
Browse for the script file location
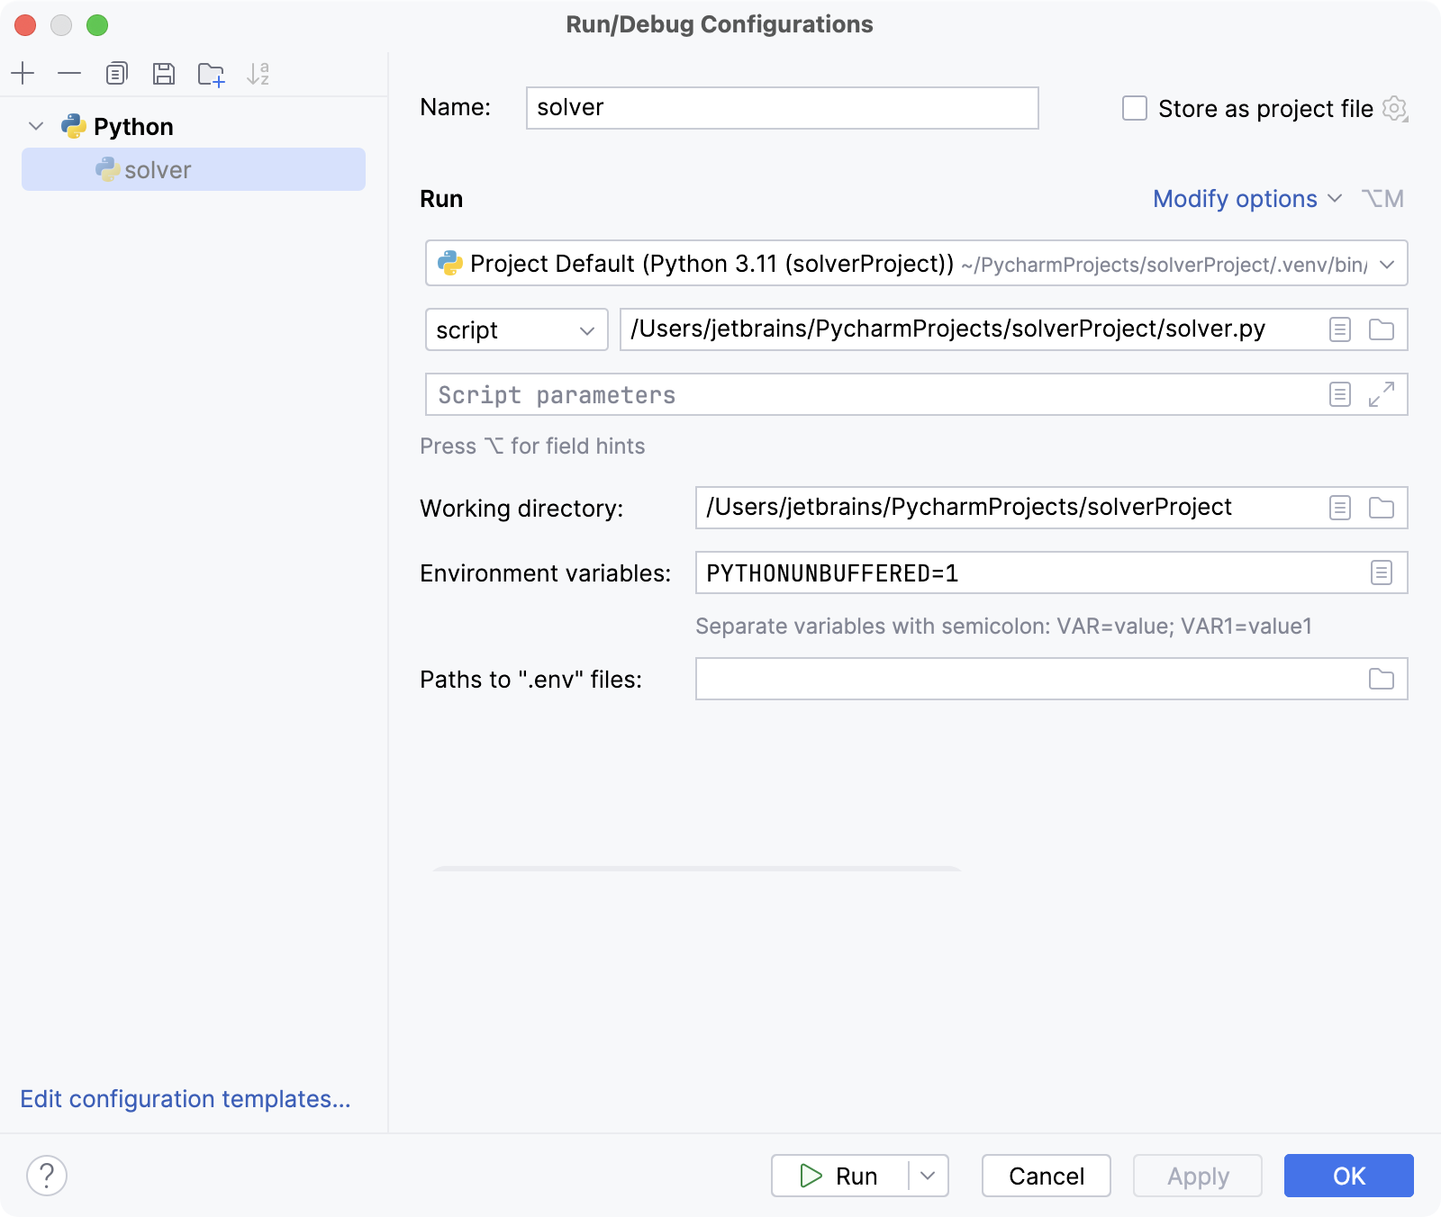pos(1381,329)
